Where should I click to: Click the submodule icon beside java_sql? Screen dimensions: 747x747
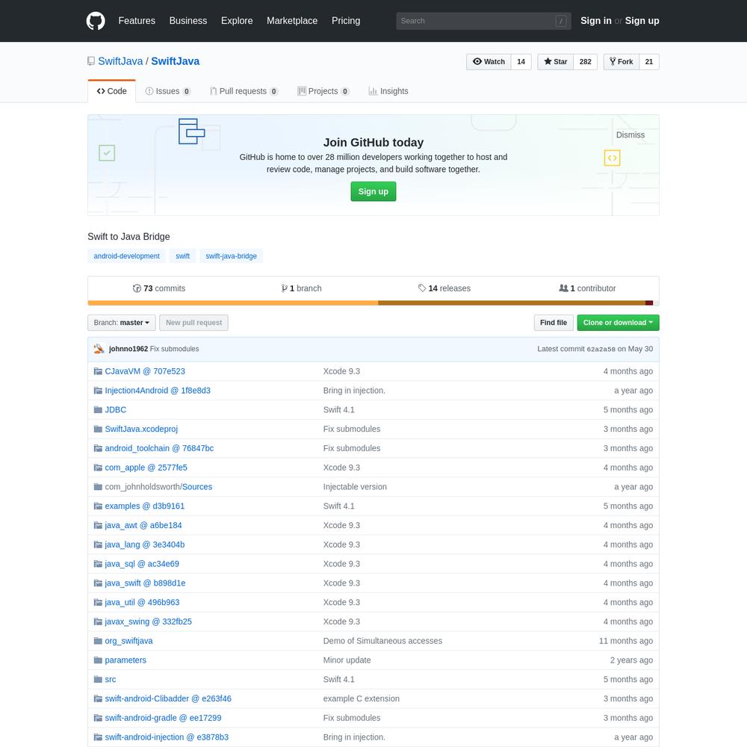point(98,564)
